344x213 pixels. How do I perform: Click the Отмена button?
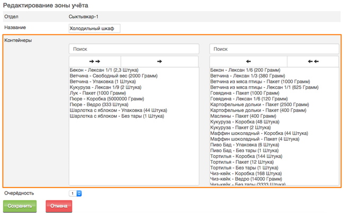point(59,206)
